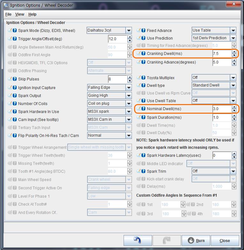Open the Help menu

(32, 14)
